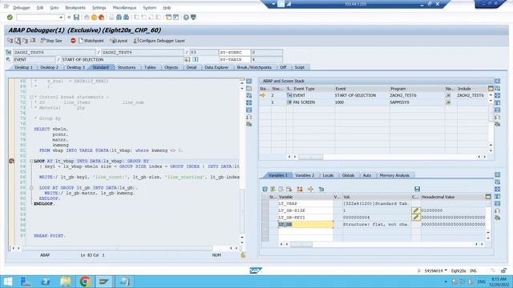The image size is (513, 288).
Task: Switch to Desktop 2 tab
Action: coord(49,67)
